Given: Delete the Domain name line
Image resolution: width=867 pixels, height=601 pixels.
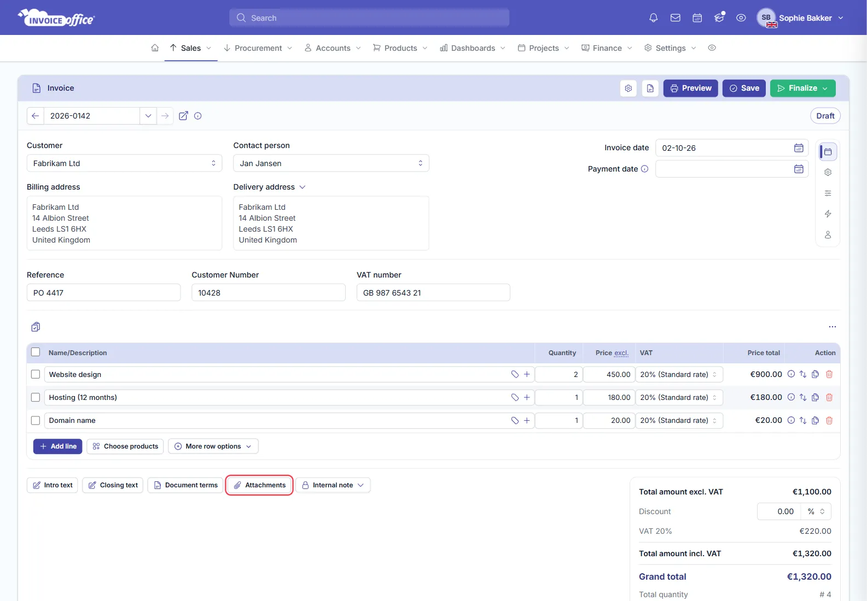Looking at the screenshot, I should pos(829,420).
